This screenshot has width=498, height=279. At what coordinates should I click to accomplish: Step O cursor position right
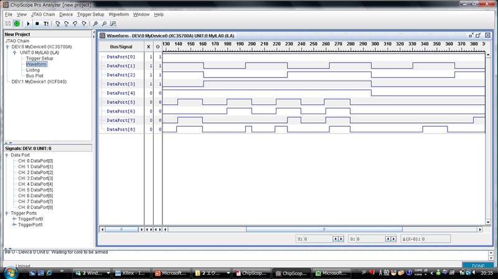[393, 239]
